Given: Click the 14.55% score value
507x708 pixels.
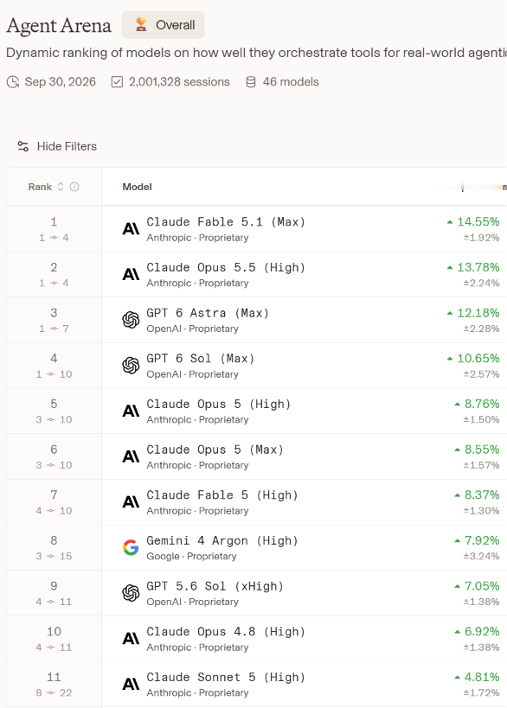Looking at the screenshot, I should pyautogui.click(x=478, y=222).
